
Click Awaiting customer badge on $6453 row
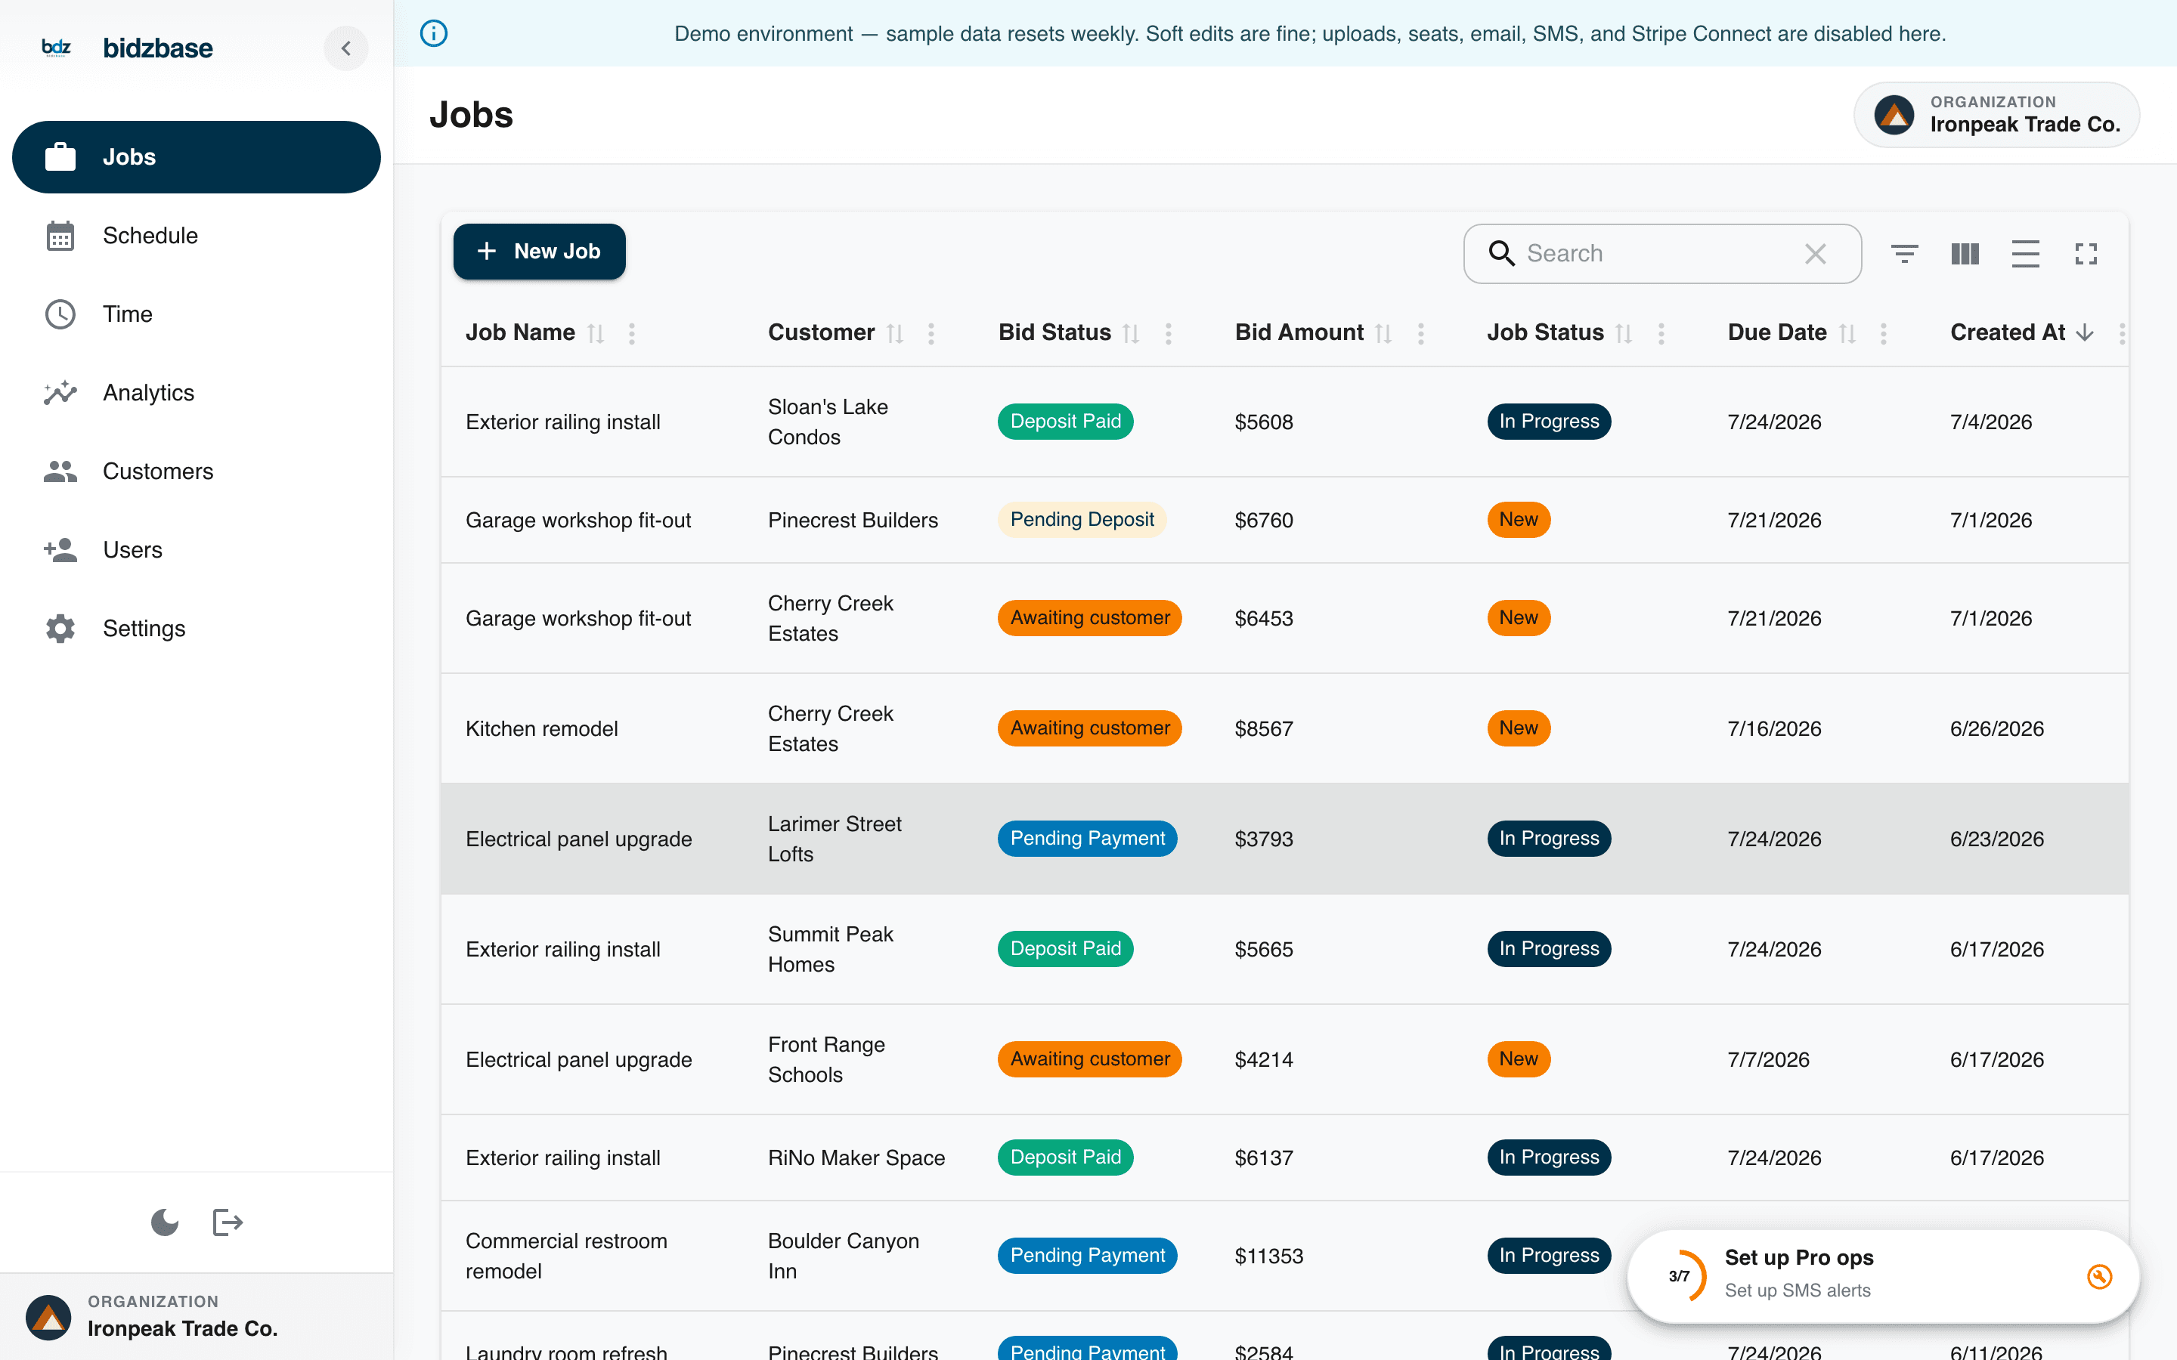[1089, 618]
